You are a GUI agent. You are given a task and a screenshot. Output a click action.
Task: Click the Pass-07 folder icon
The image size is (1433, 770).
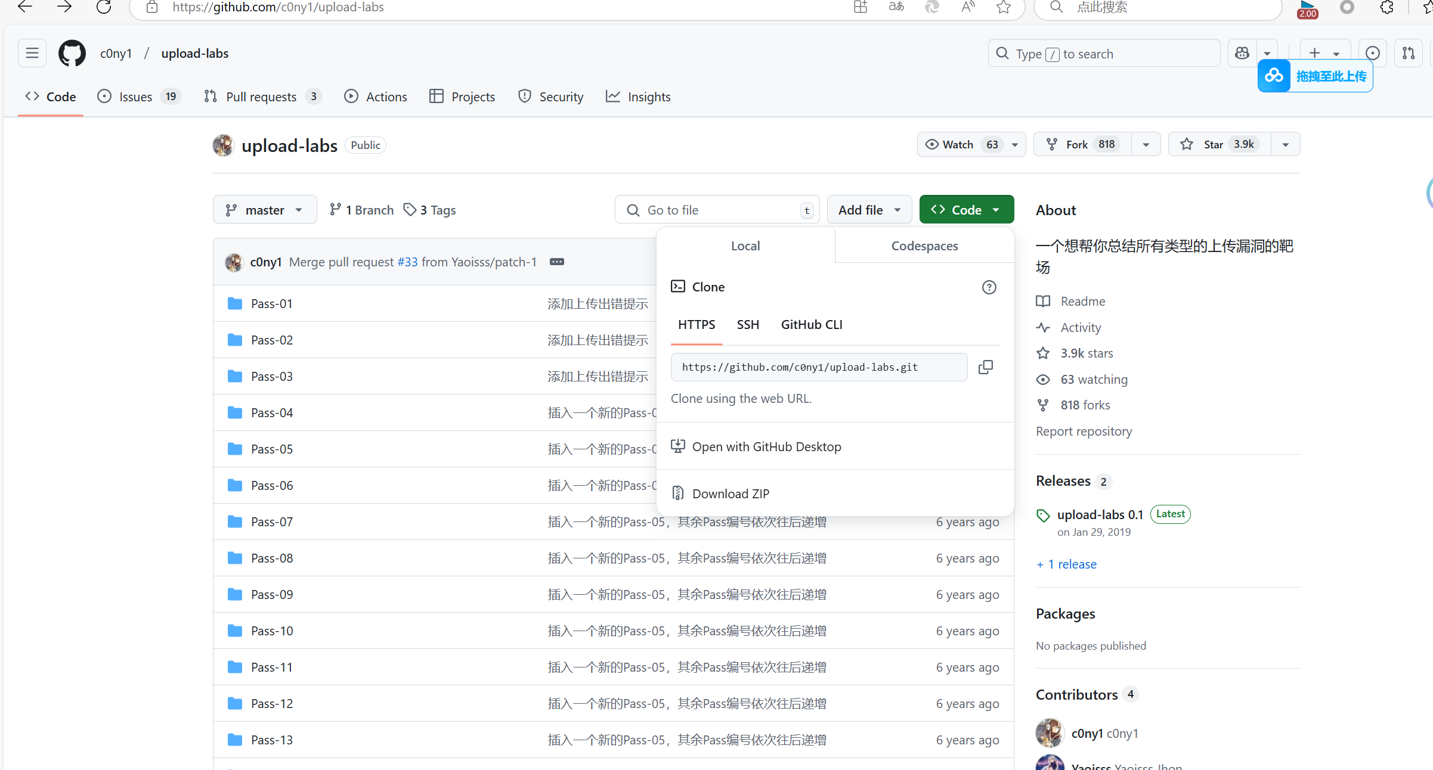coord(235,522)
